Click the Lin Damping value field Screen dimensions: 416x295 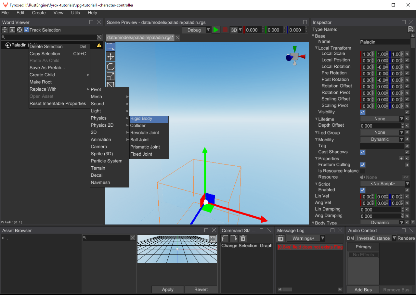tap(380, 210)
